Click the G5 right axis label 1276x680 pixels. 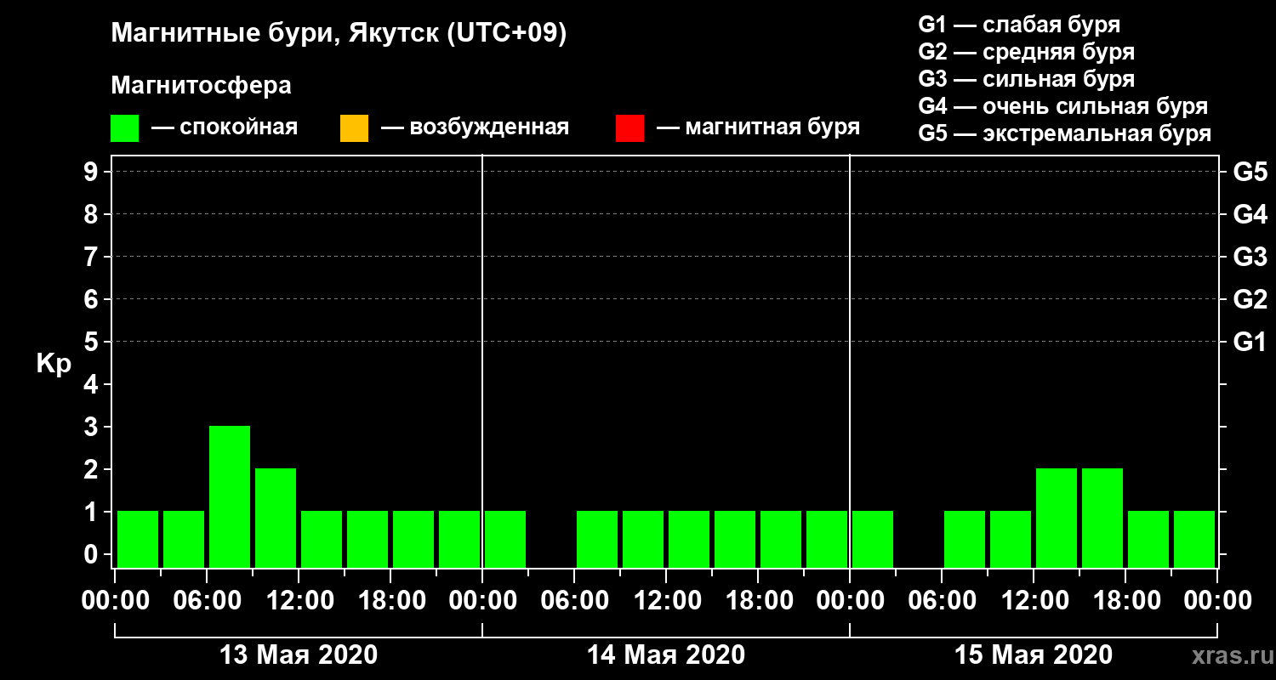pyautogui.click(x=1250, y=172)
